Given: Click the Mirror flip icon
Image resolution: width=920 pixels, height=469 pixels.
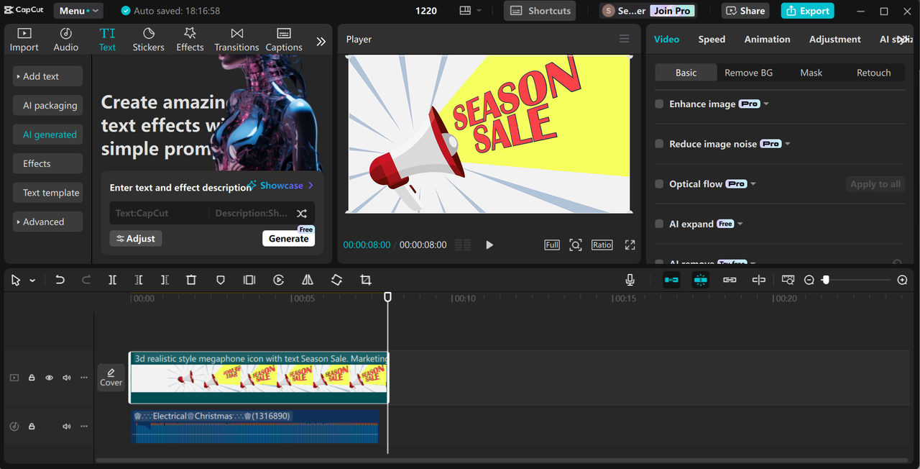Looking at the screenshot, I should coord(308,280).
